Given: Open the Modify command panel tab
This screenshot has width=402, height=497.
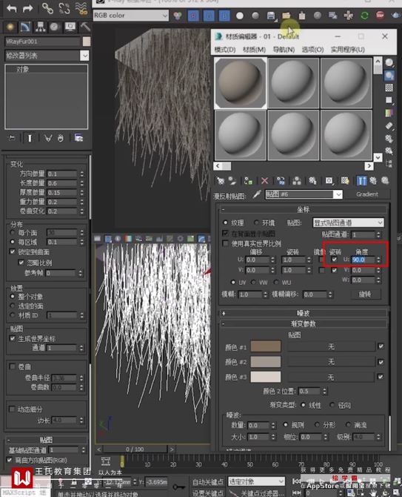Looking at the screenshot, I should 25,27.
